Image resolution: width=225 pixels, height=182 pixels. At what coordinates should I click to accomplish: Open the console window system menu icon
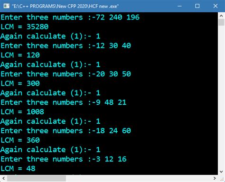(x=7, y=6)
